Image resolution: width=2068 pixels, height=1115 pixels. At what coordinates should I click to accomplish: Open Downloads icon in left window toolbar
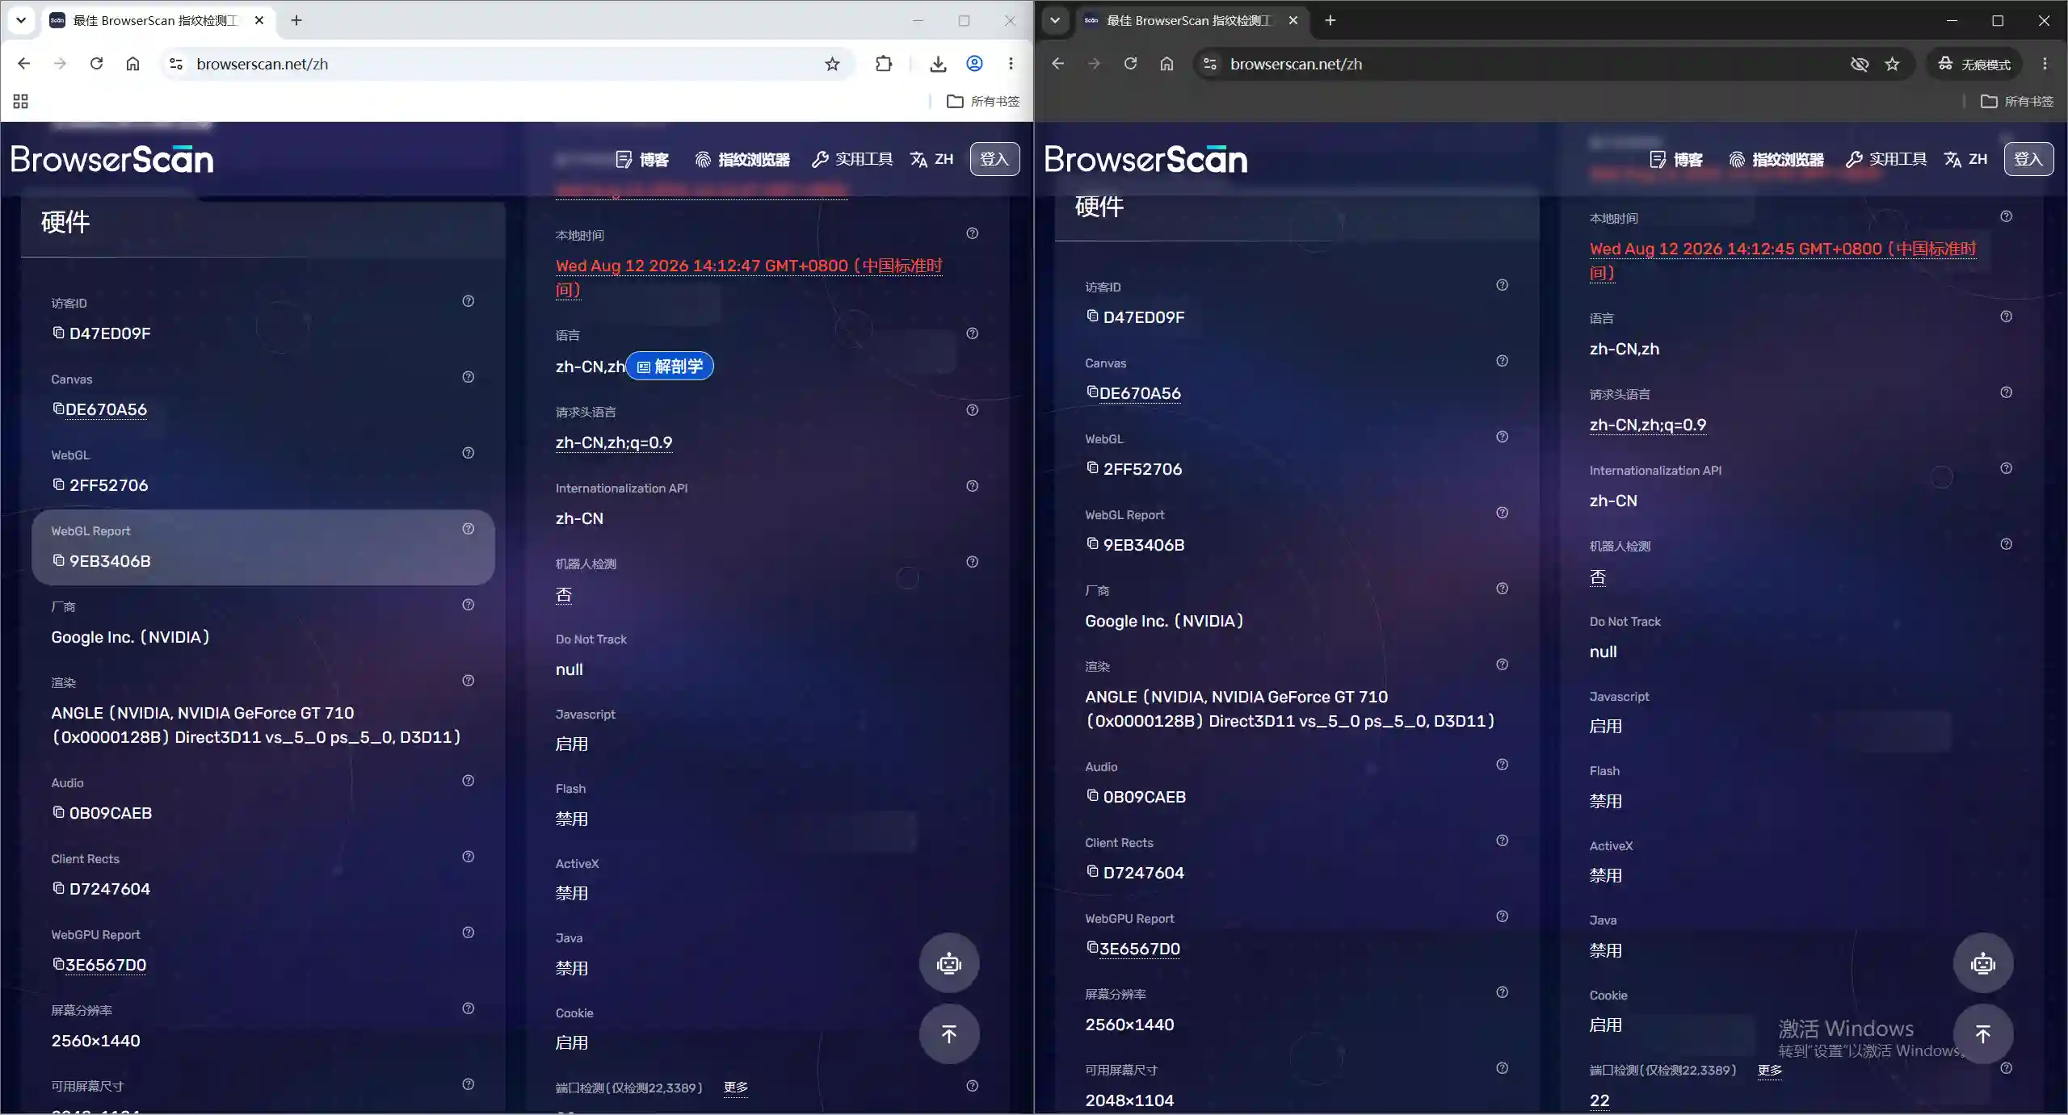click(x=938, y=64)
